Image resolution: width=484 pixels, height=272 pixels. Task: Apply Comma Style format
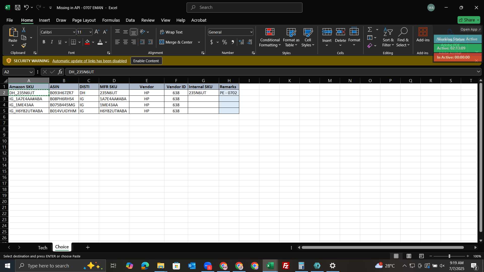[x=233, y=42]
